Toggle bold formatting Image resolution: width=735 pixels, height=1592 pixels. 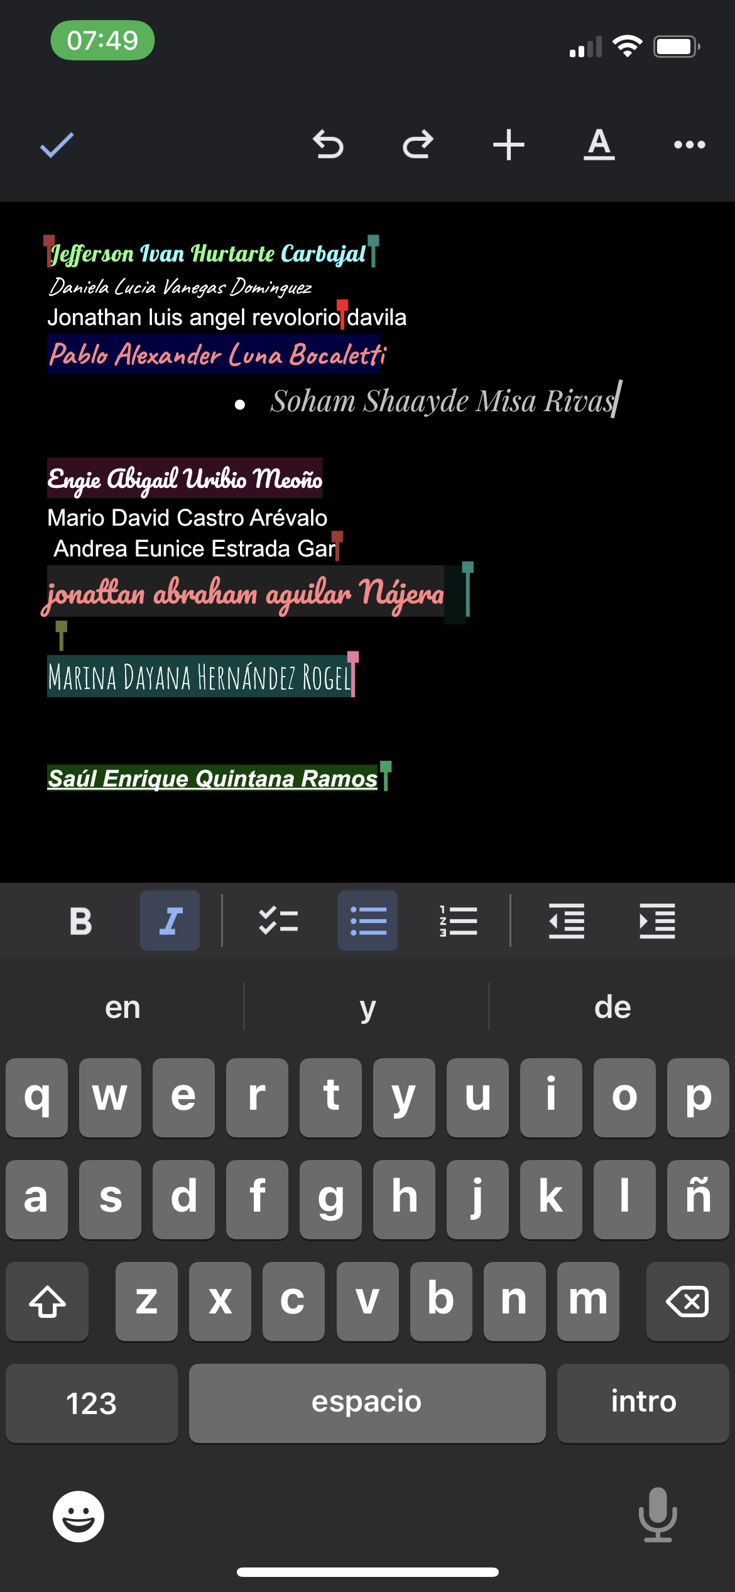(80, 921)
